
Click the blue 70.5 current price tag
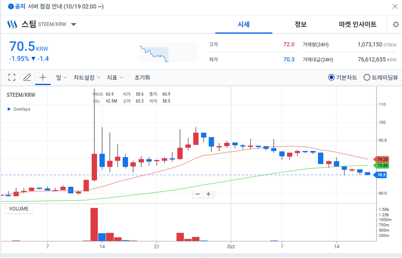(x=380, y=175)
